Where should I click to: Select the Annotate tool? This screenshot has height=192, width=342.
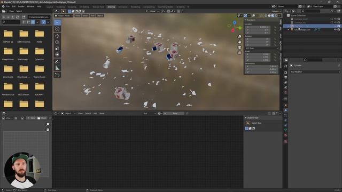click(x=57, y=62)
